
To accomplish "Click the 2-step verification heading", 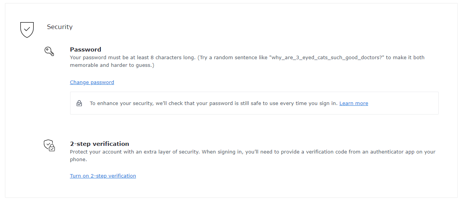I will [99, 144].
